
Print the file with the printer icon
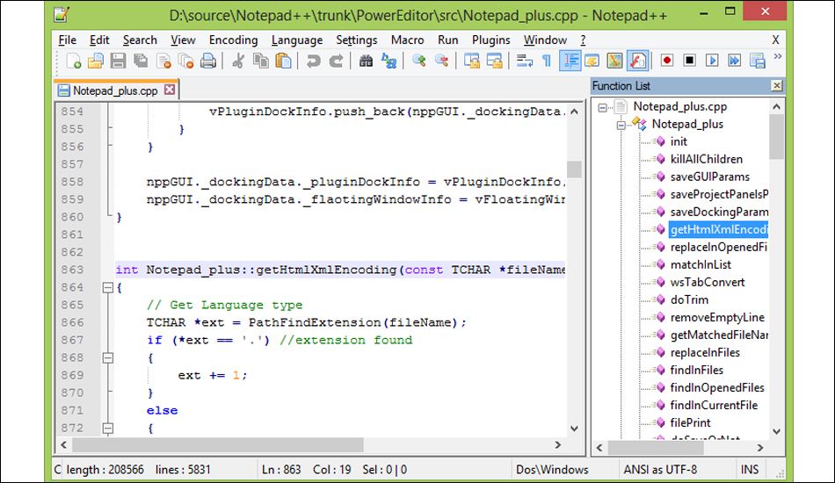208,61
